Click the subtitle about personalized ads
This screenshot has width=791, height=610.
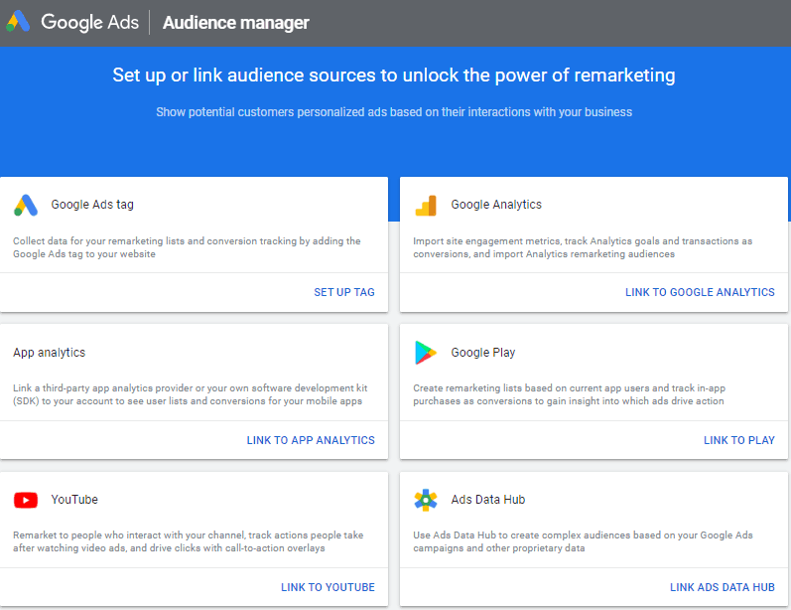394,112
